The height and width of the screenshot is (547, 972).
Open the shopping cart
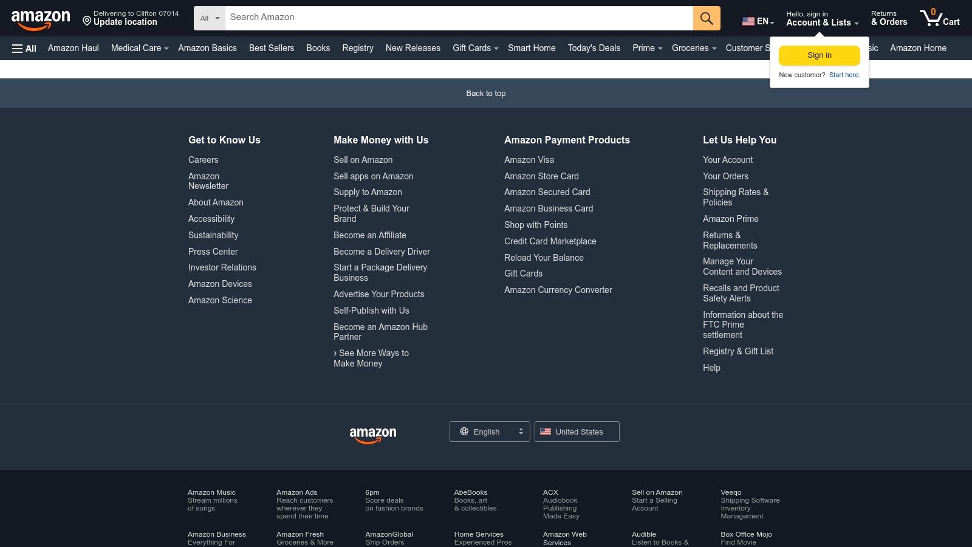point(939,18)
